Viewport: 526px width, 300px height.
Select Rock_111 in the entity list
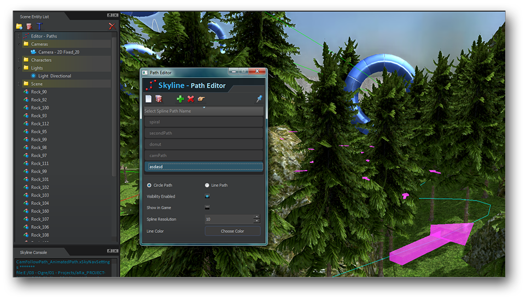tap(40, 163)
